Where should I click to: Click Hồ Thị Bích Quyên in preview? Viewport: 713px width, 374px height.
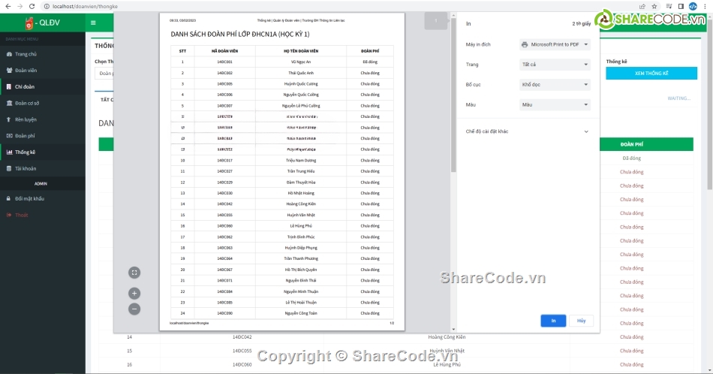click(x=301, y=270)
